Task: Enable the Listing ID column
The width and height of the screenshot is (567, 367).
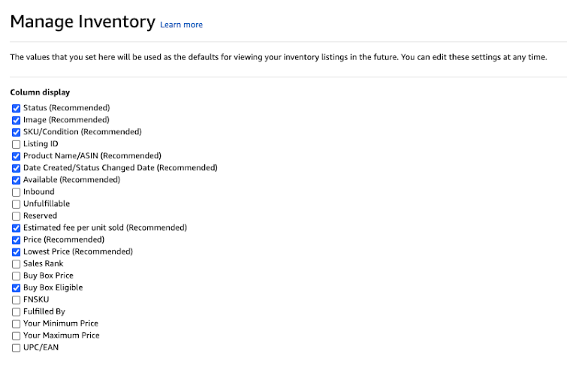Action: [17, 144]
